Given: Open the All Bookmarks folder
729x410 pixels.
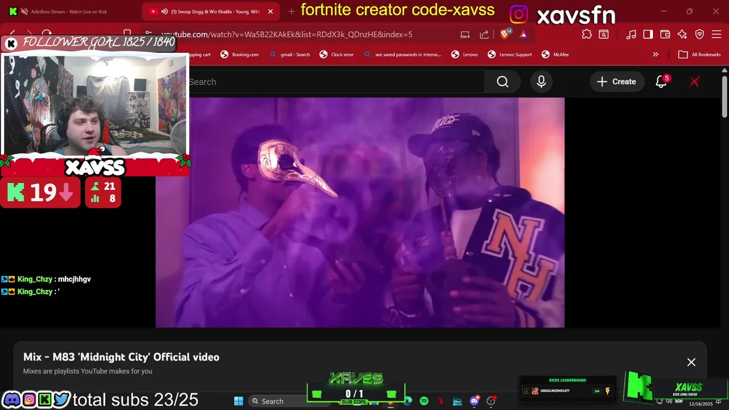Looking at the screenshot, I should click(699, 55).
